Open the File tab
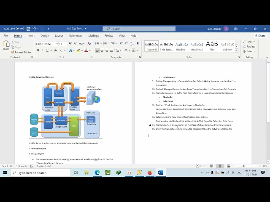Screen dimensions: 270x202 tap(5, 35)
